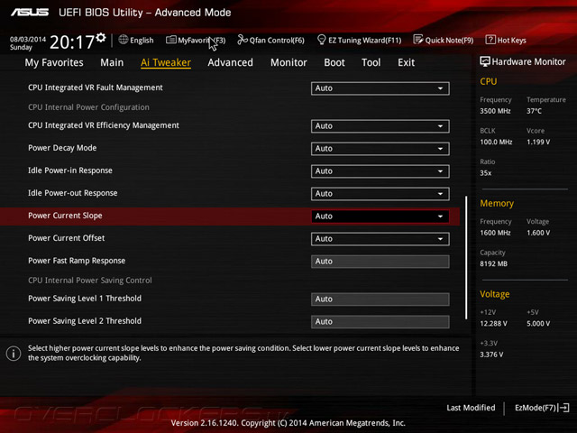The image size is (577, 433).
Task: Click the globe language icon
Action: coord(124,40)
